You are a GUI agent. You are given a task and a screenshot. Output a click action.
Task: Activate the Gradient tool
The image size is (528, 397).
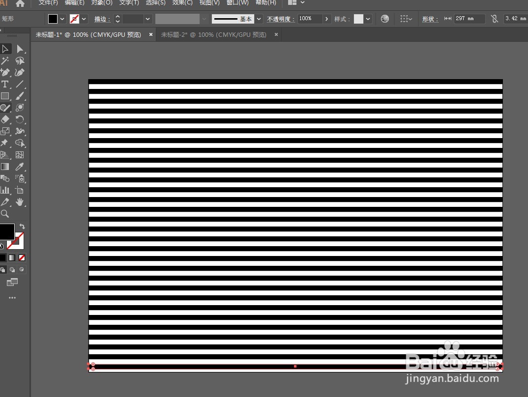click(x=5, y=167)
